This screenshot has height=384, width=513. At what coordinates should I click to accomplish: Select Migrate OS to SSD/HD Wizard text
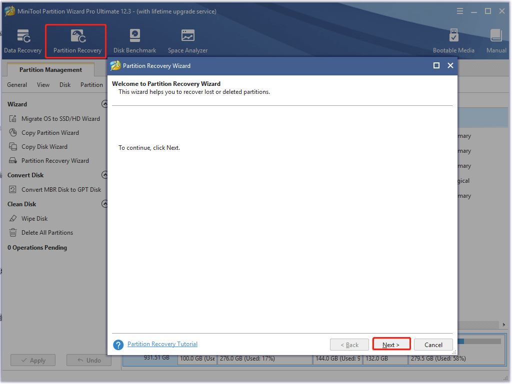tap(61, 119)
